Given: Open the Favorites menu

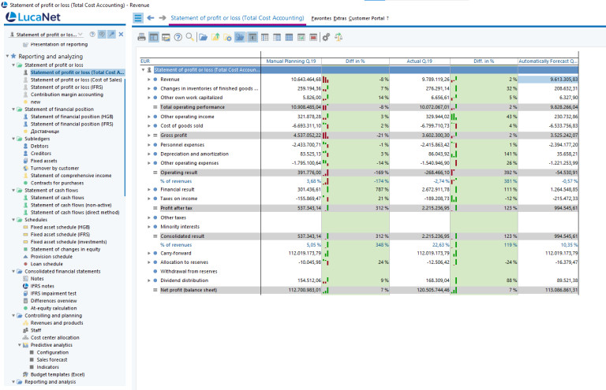Looking at the screenshot, I should pos(321,17).
